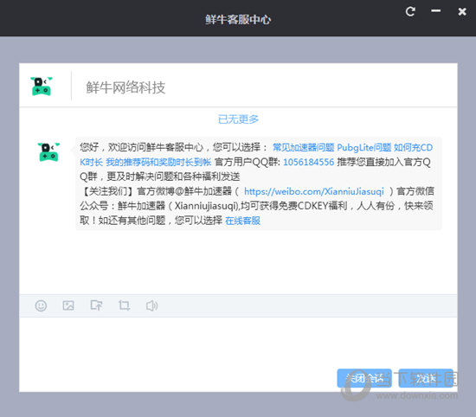This screenshot has width=476, height=417.
Task: Open the weibo.com/XianniuJiasuqi link
Action: (314, 191)
